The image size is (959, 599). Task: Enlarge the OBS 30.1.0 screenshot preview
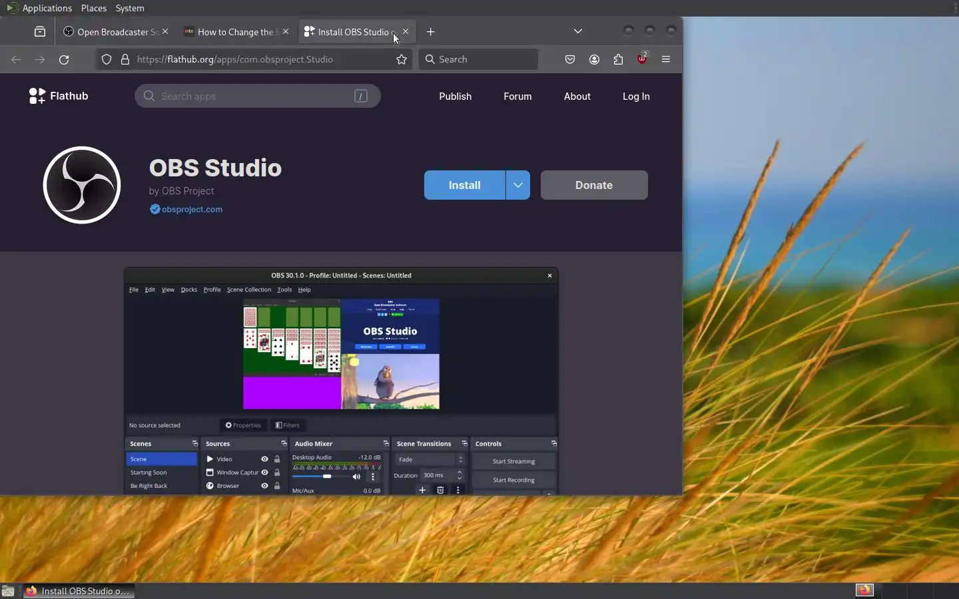pyautogui.click(x=341, y=381)
